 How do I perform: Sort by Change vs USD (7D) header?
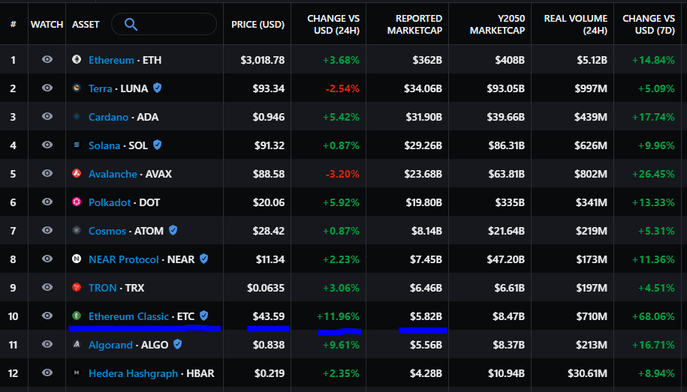tap(649, 25)
